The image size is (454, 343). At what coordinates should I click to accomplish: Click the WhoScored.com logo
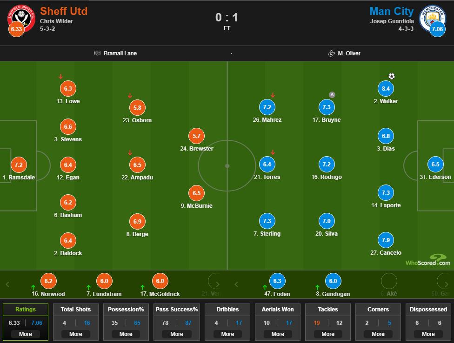pos(428,260)
